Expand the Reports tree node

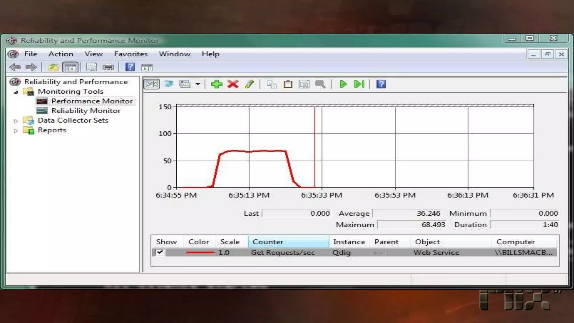(x=16, y=131)
